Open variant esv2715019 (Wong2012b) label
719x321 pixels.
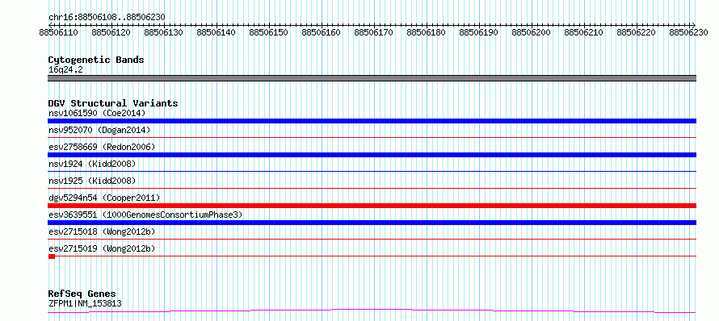[x=102, y=248]
